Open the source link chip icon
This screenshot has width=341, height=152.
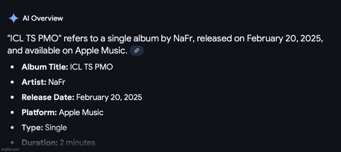137,51
